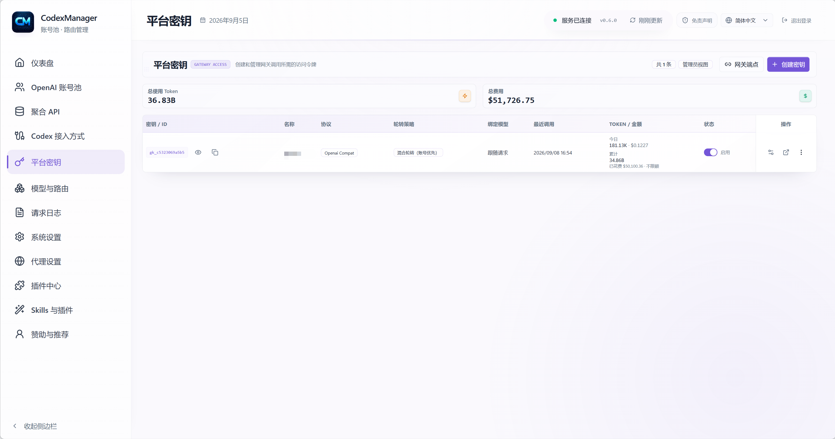
Task: Click key ID gk_c5323069a5b5
Action: point(167,152)
